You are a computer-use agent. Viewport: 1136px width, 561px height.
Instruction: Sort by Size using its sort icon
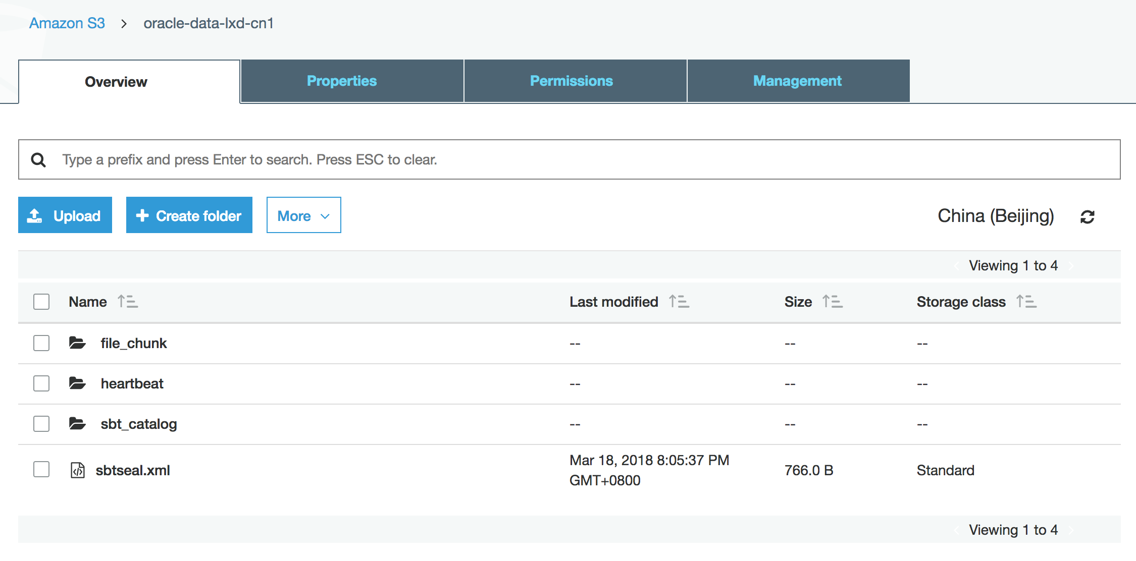tap(832, 302)
